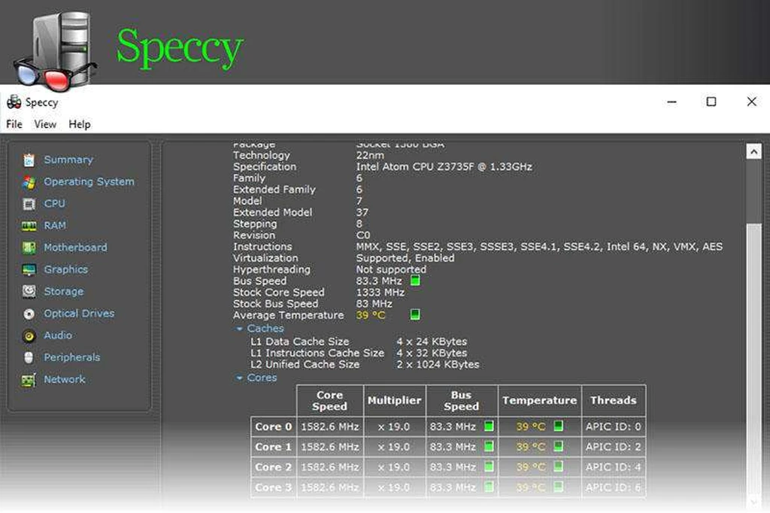Click the '4 x 24 KBytes' L1 data cache value

coord(432,341)
